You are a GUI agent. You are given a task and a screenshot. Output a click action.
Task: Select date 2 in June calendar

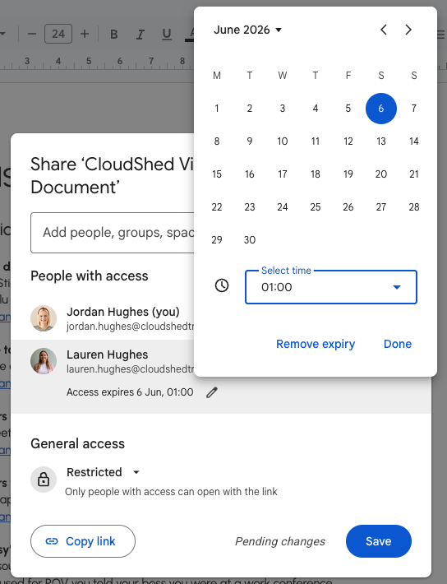[x=250, y=109]
